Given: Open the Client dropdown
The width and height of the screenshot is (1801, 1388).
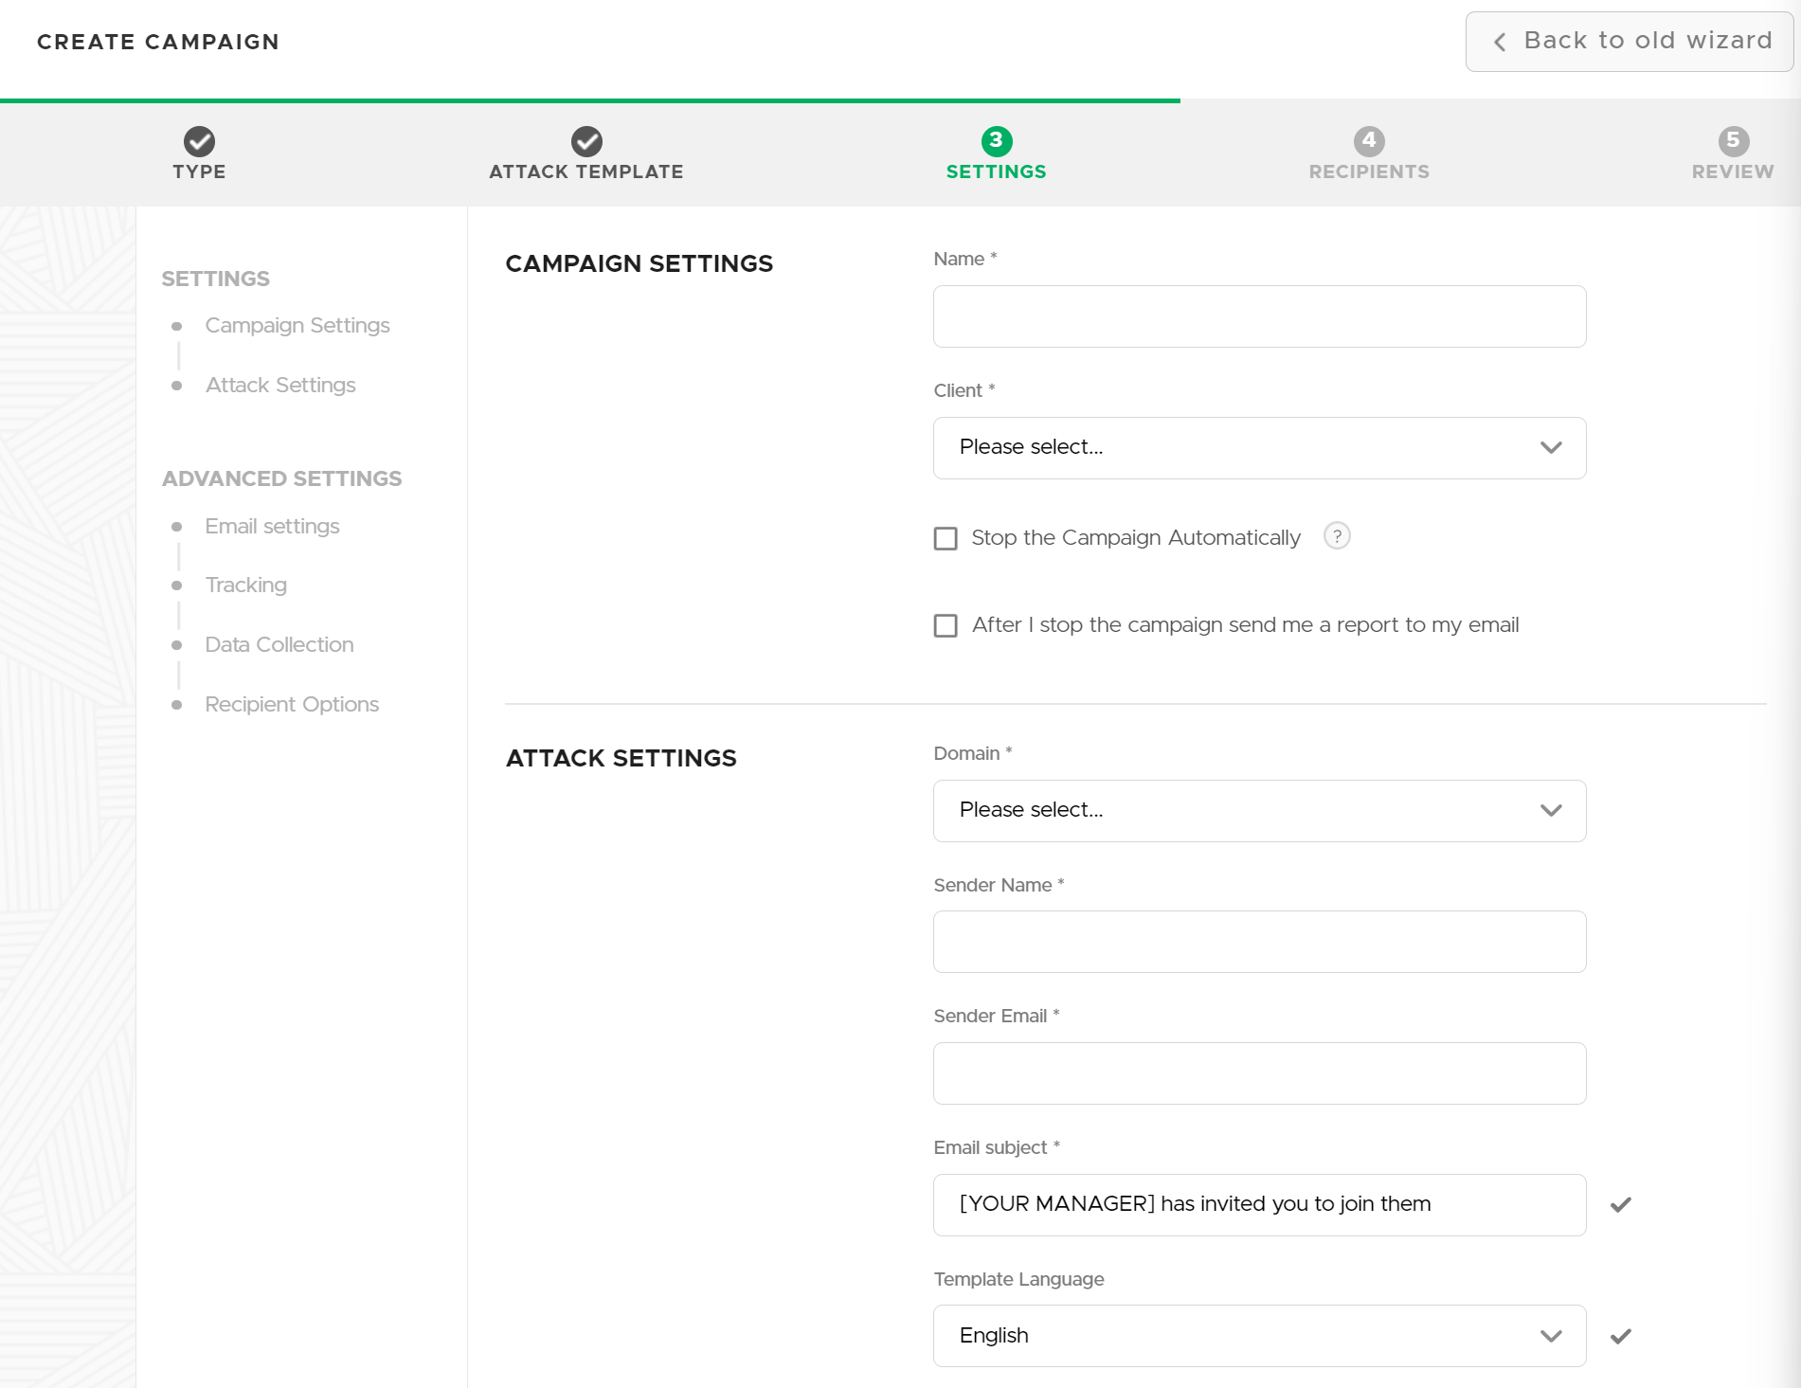Looking at the screenshot, I should pyautogui.click(x=1259, y=447).
